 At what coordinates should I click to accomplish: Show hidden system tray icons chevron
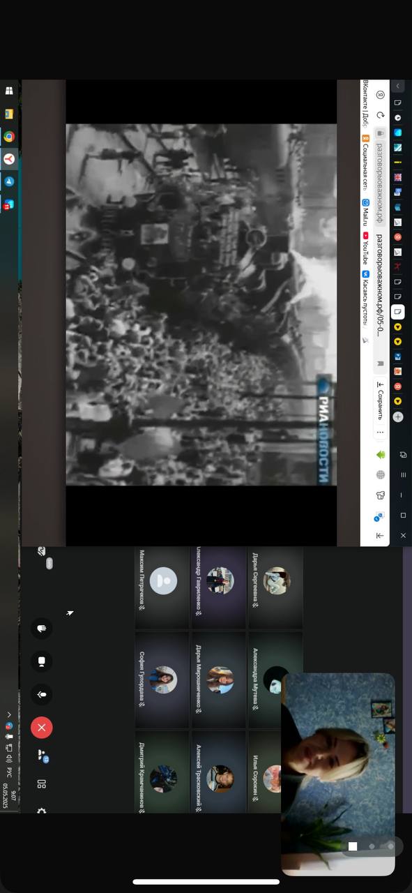[x=9, y=714]
